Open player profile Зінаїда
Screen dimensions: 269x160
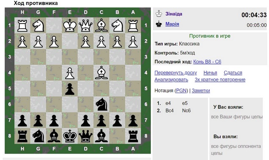tap(174, 14)
